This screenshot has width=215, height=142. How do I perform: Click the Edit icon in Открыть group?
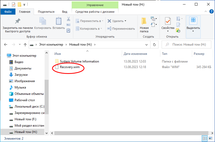[x=178, y=25]
